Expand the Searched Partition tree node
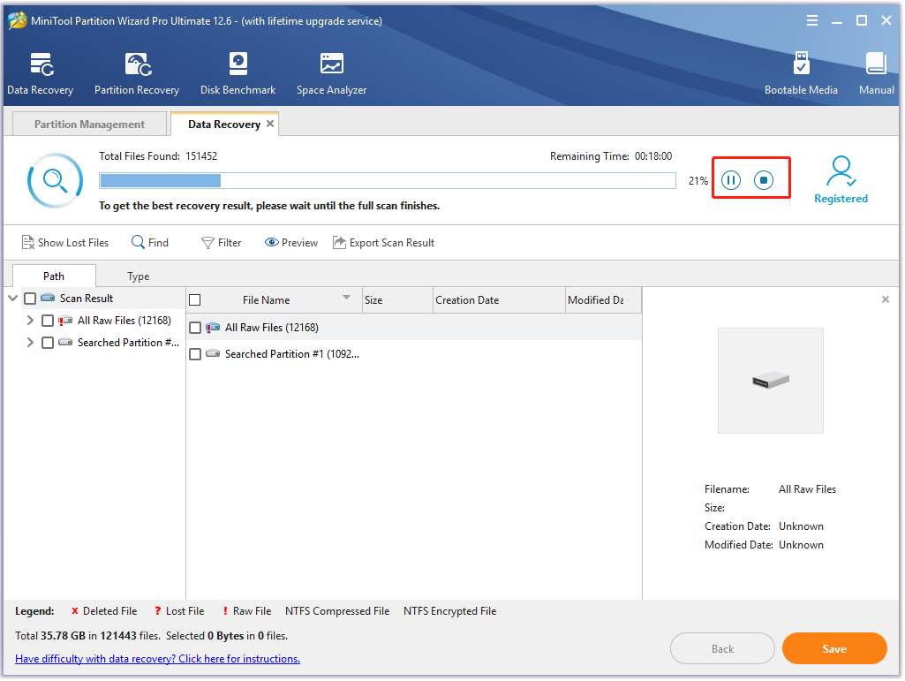 (30, 343)
